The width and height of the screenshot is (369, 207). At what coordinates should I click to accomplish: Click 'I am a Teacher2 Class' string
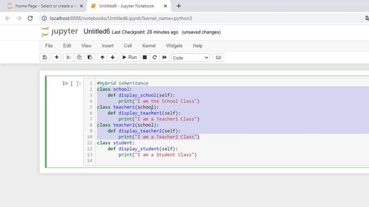[x=165, y=137]
